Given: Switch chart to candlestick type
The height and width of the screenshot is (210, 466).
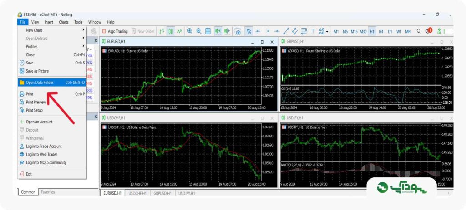Looking at the screenshot, I should click(x=171, y=31).
